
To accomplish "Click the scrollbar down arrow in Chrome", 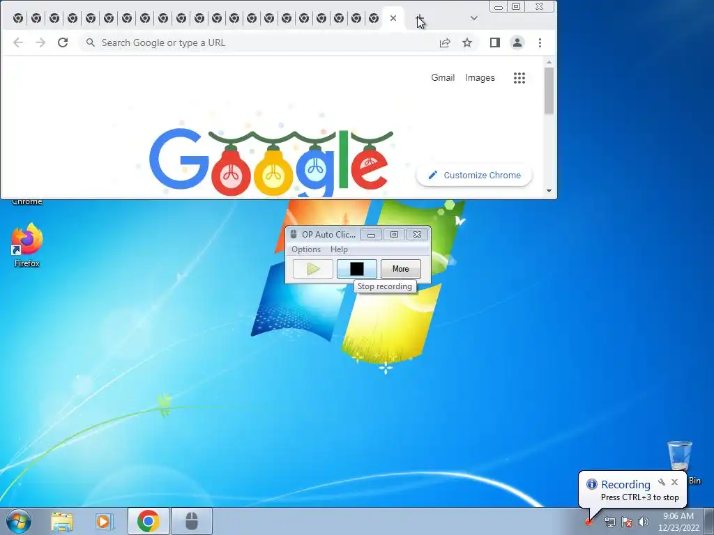I will pos(549,191).
